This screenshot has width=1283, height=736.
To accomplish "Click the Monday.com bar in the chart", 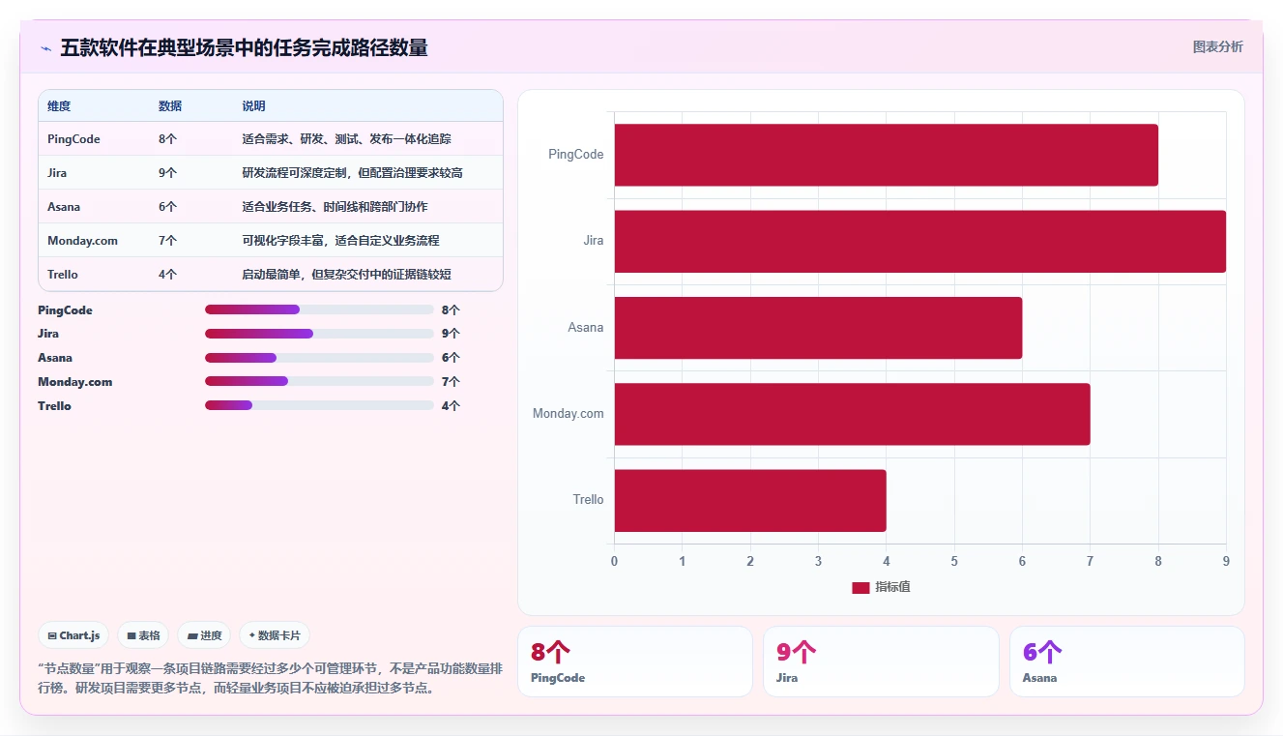I will click(x=852, y=414).
